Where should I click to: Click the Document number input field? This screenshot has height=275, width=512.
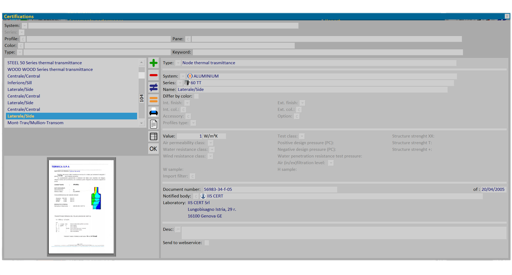[x=270, y=189]
